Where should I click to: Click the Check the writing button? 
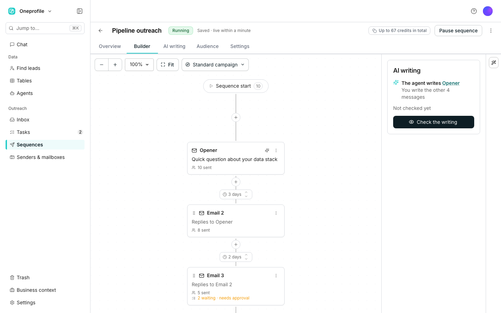click(x=434, y=122)
